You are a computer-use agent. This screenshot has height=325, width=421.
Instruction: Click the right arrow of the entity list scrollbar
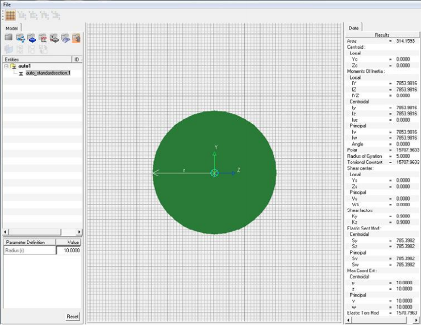pyautogui.click(x=79, y=232)
